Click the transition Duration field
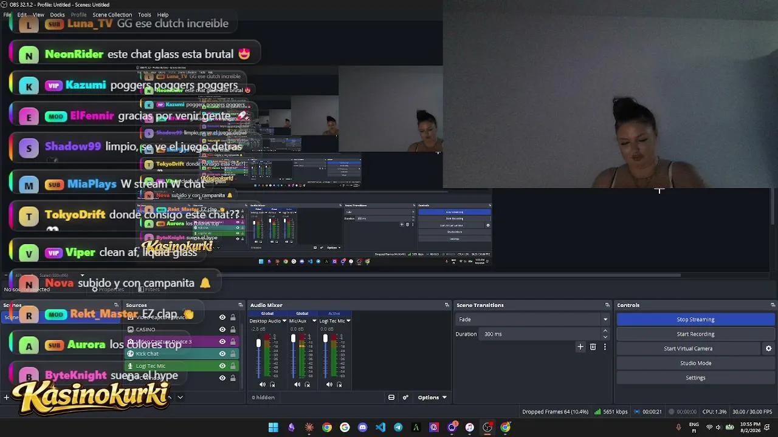Image resolution: width=778 pixels, height=437 pixels. (x=540, y=334)
